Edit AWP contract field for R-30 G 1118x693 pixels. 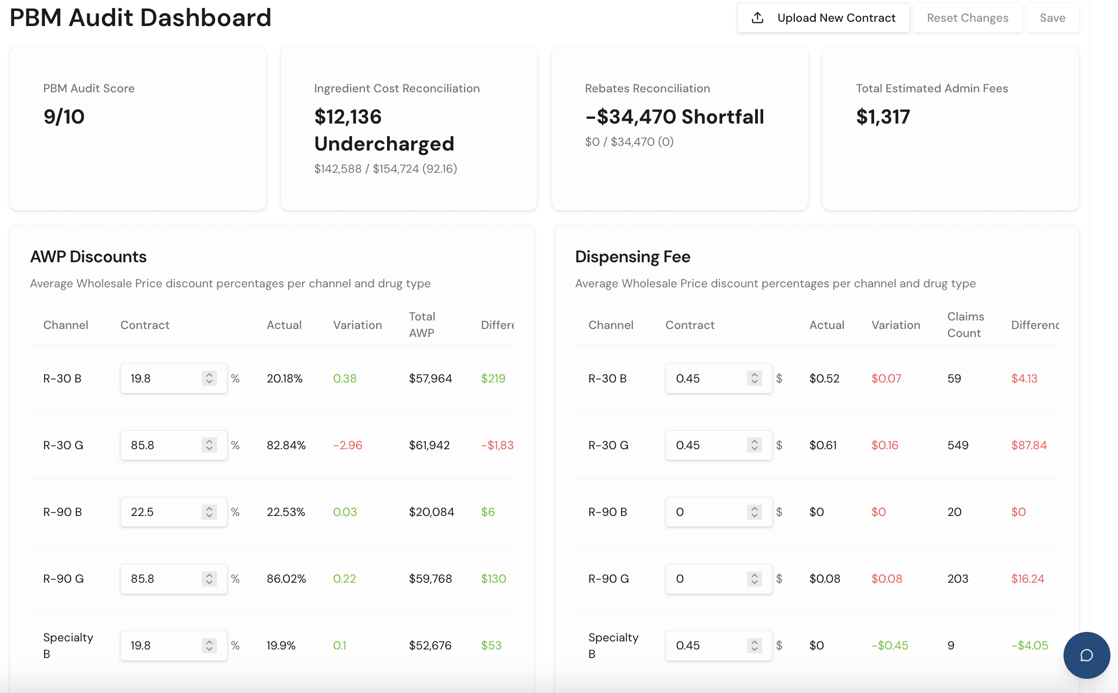point(173,445)
